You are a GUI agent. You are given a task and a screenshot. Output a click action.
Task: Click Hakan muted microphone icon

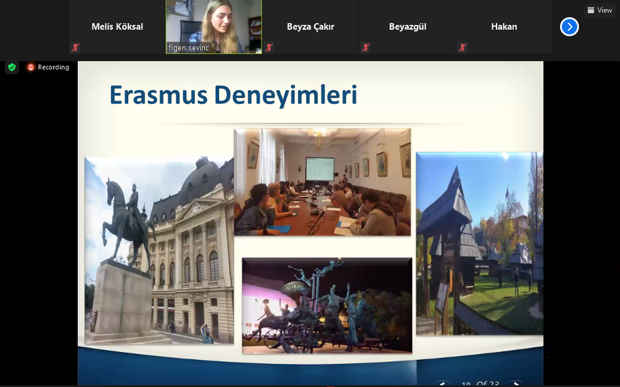462,48
